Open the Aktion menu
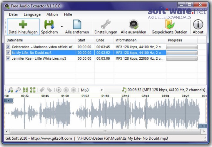Screen dimensions: 212x147 click(52, 14)
